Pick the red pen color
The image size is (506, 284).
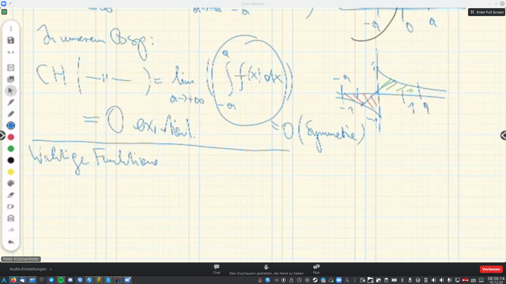(x=11, y=137)
